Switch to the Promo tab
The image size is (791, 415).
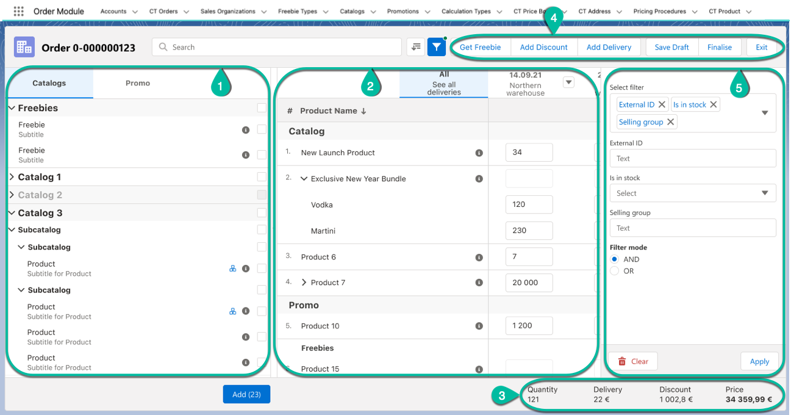(137, 83)
